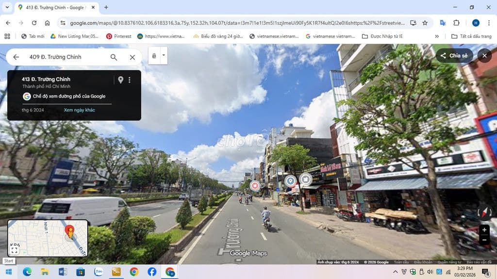
Task: Zoom out with the minus button
Action: [x=484, y=240]
